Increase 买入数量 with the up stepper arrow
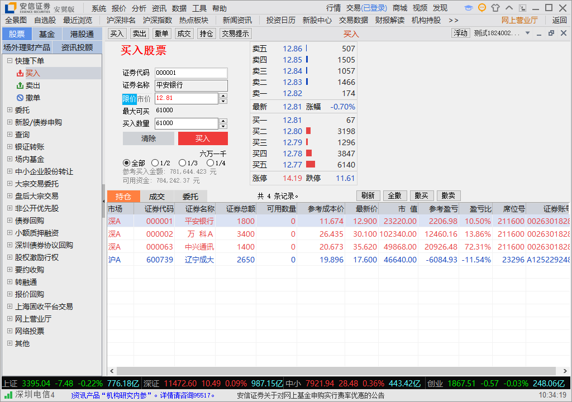The image size is (572, 402). coord(223,121)
